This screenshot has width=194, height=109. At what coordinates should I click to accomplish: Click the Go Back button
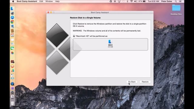pos(132,82)
